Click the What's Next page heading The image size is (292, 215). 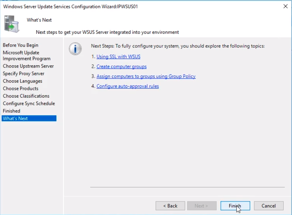click(x=39, y=20)
